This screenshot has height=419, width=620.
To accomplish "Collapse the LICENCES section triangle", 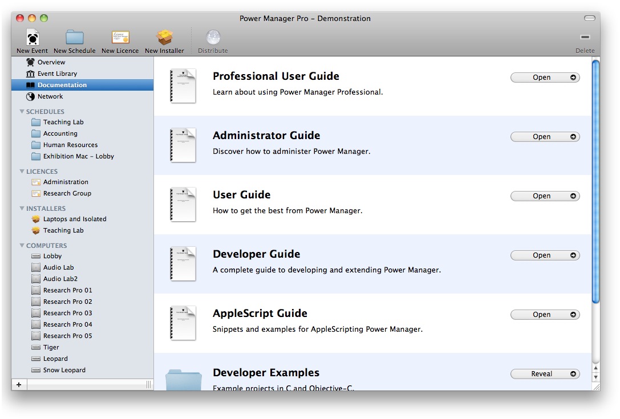I will 22,171.
